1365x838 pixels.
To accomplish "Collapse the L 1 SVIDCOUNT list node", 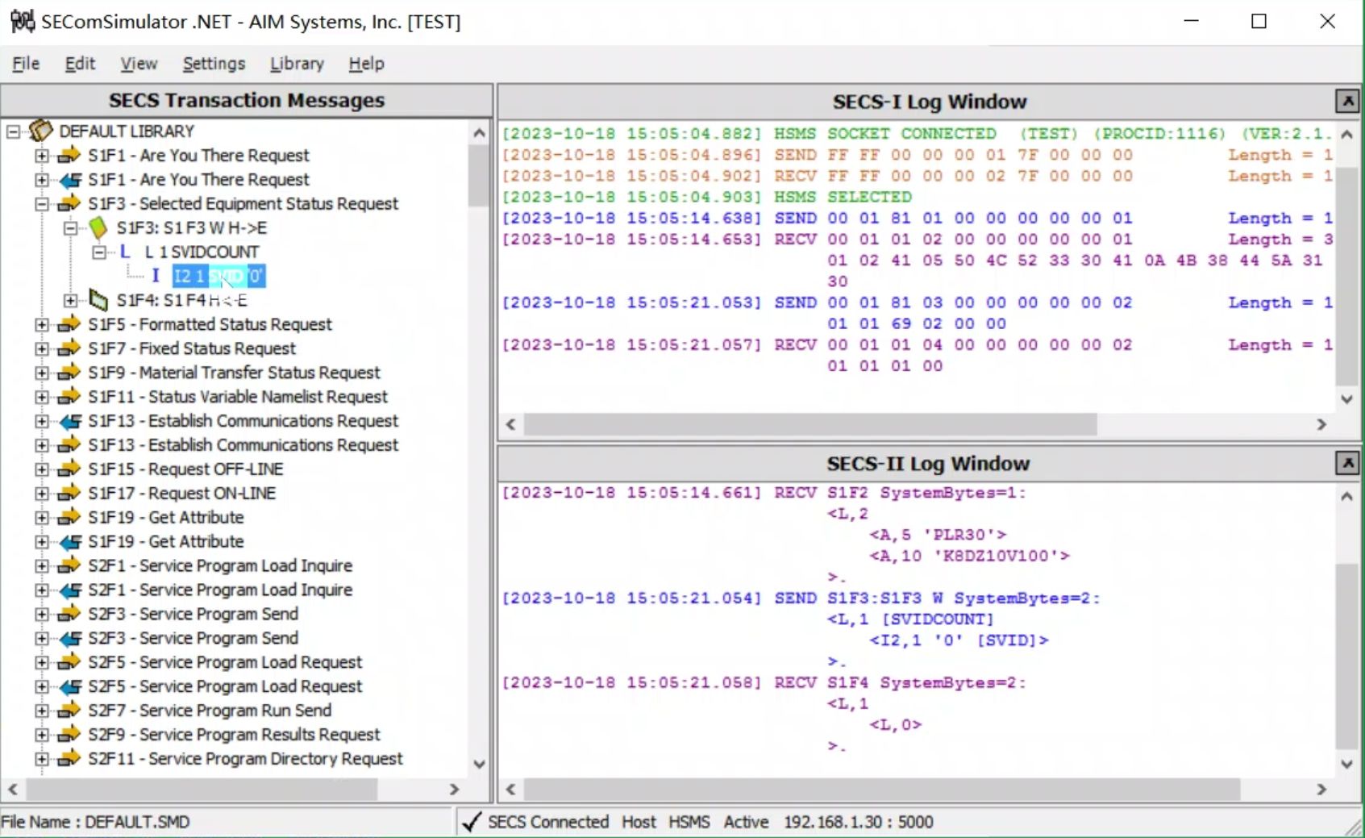I will coord(98,252).
